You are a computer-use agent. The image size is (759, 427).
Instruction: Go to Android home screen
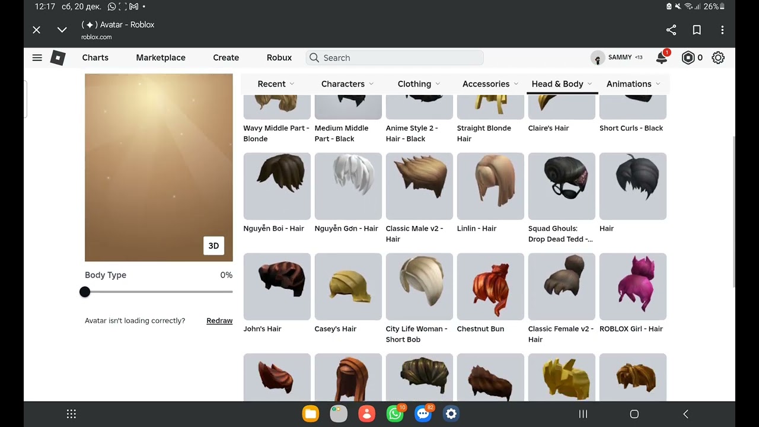[634, 414]
